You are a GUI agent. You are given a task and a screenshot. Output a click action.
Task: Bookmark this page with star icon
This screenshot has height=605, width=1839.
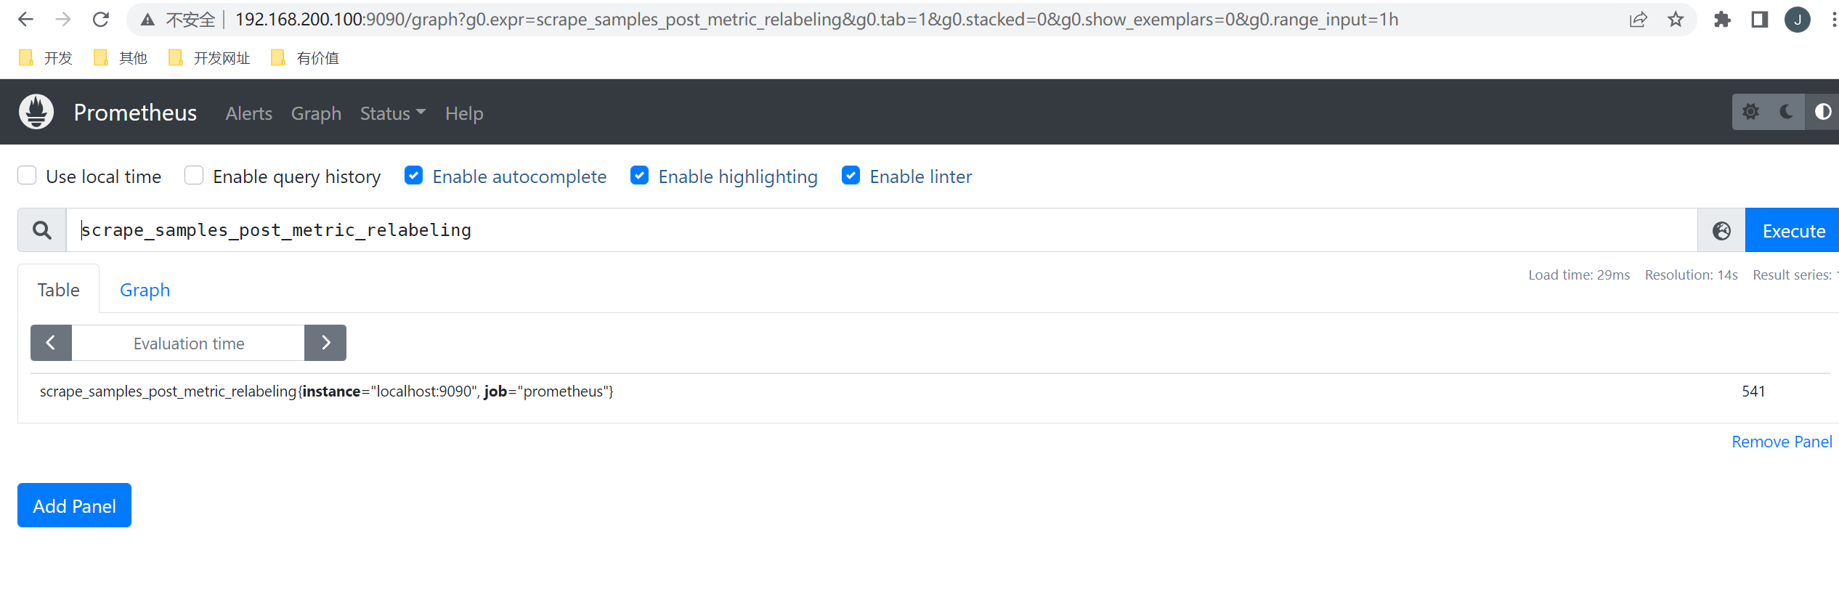point(1676,20)
